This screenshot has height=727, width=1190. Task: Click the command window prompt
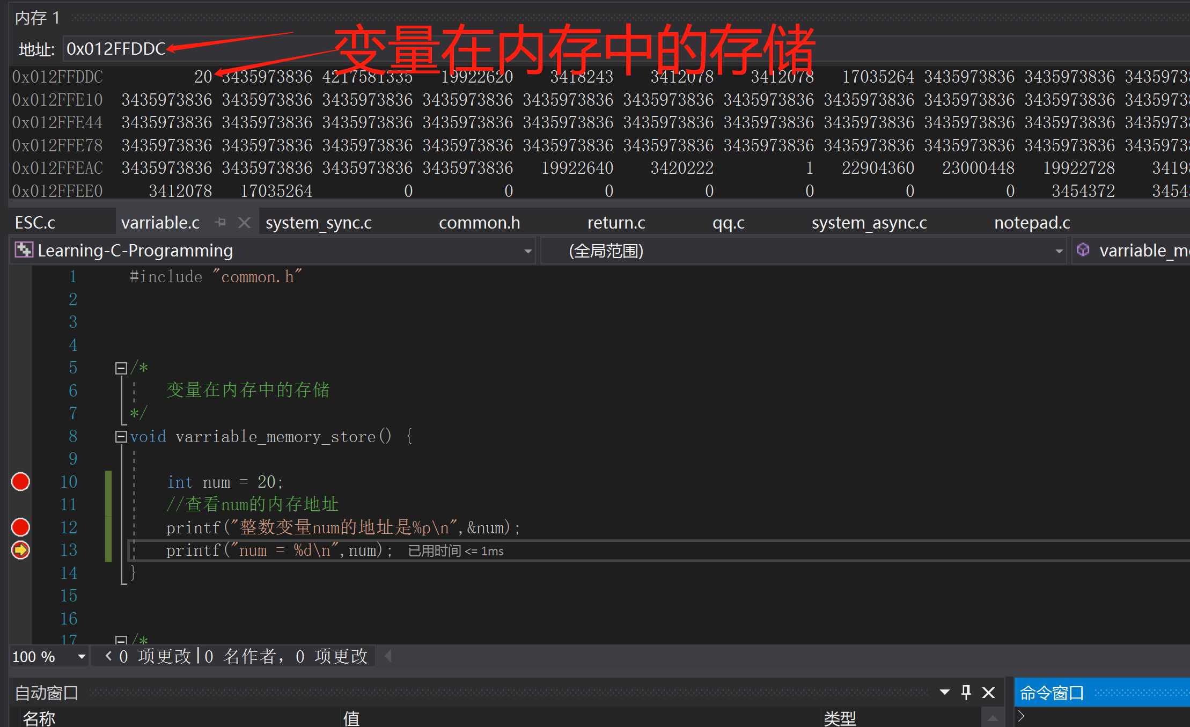[1021, 716]
